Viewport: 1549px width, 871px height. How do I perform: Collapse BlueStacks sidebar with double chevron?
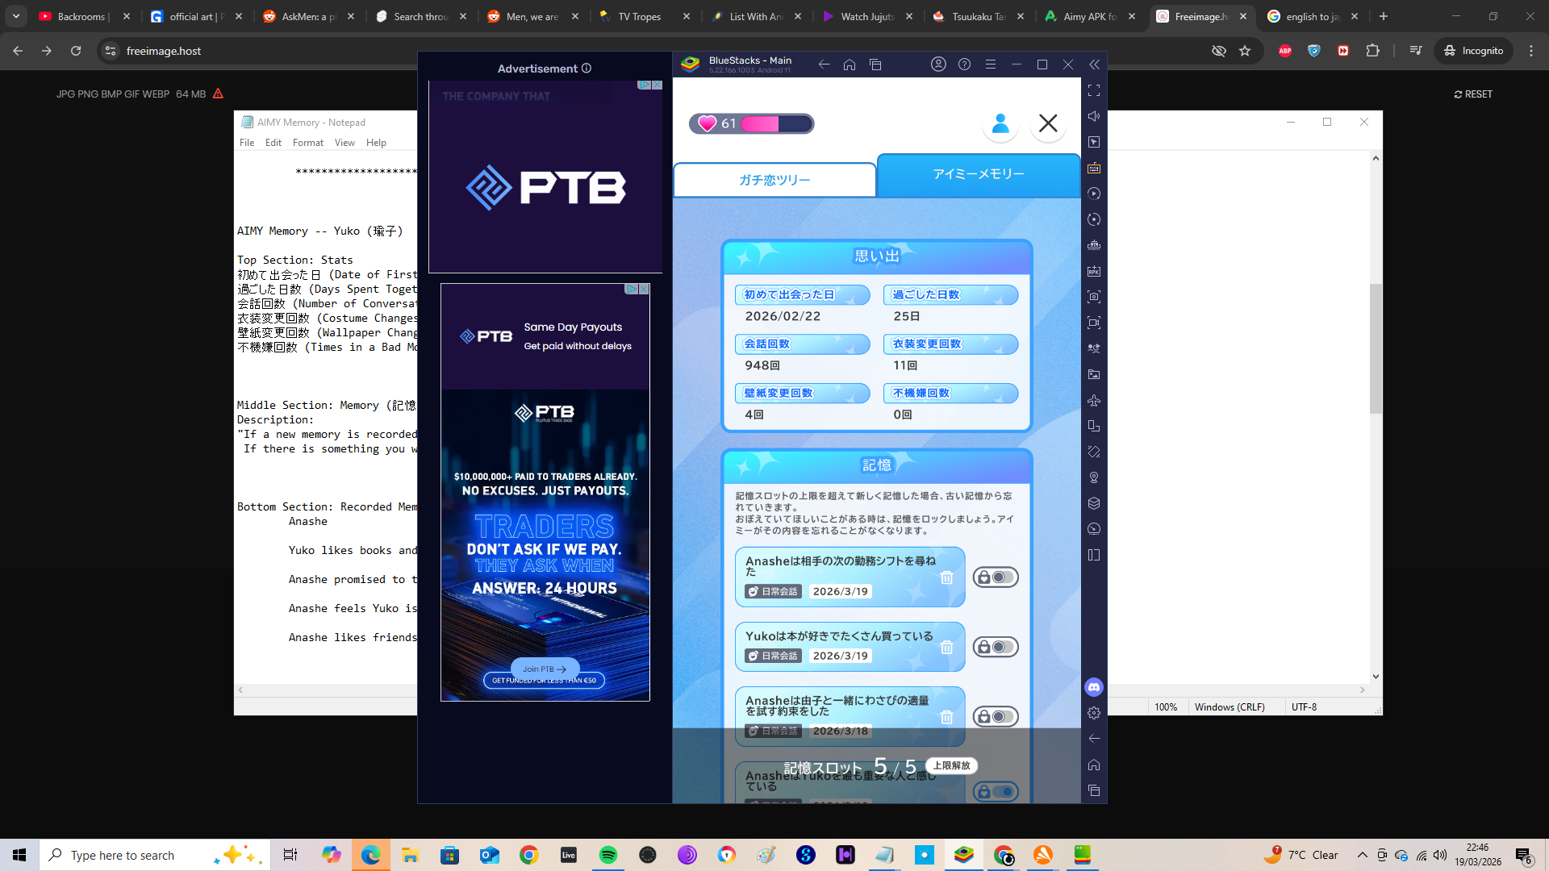point(1094,65)
